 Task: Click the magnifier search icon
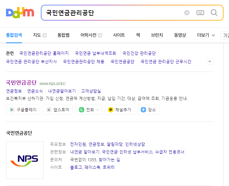click(x=214, y=13)
